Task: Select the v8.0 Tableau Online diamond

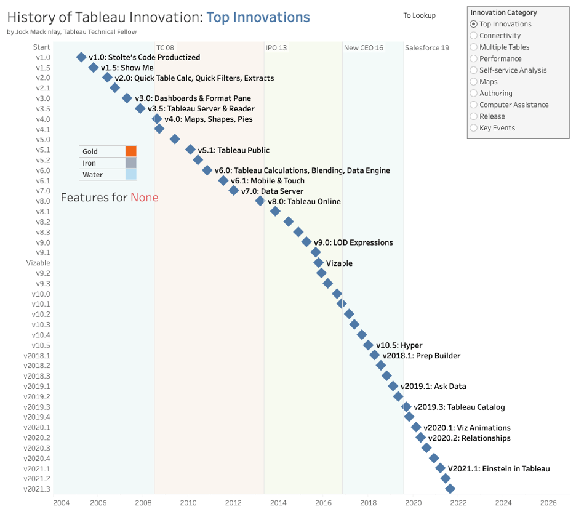Action: [x=260, y=201]
